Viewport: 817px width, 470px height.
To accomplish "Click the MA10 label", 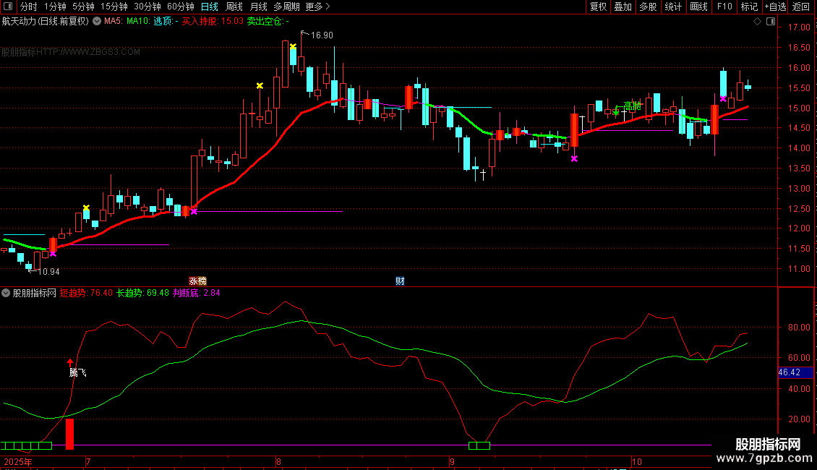I will coord(138,22).
